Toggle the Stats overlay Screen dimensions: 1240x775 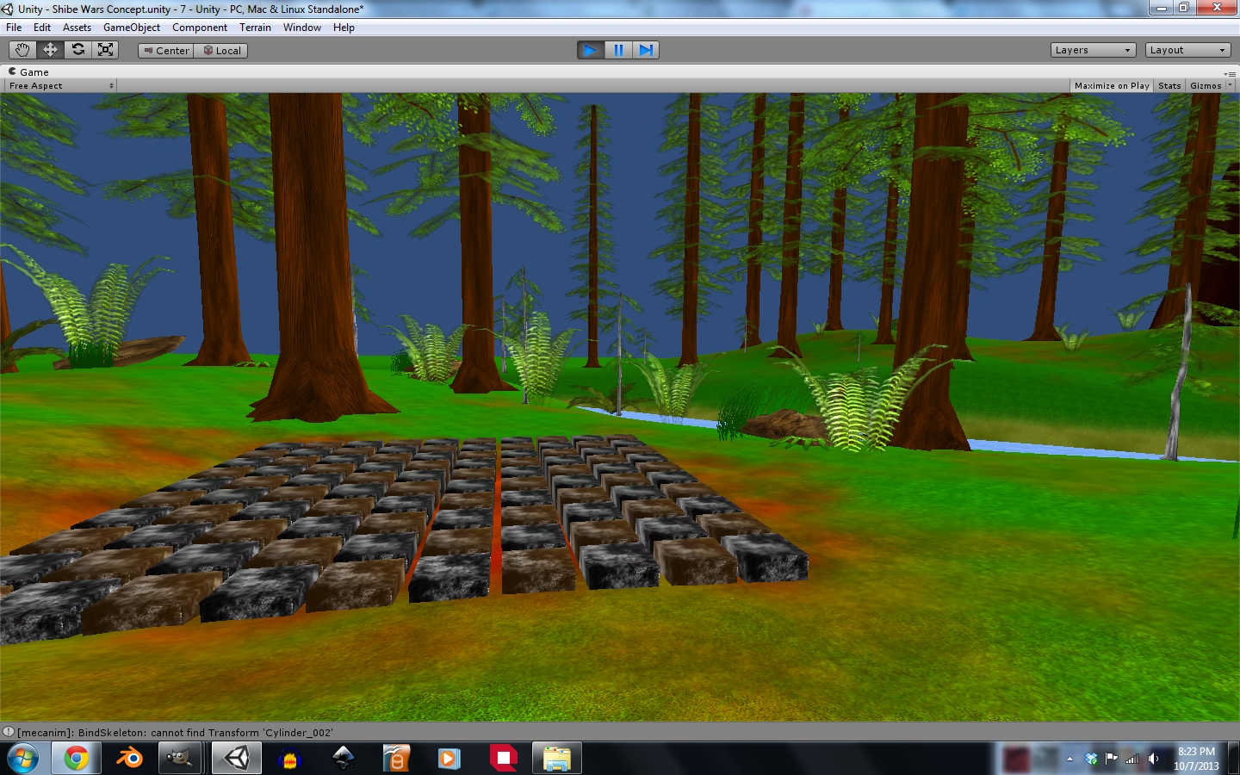coord(1169,85)
